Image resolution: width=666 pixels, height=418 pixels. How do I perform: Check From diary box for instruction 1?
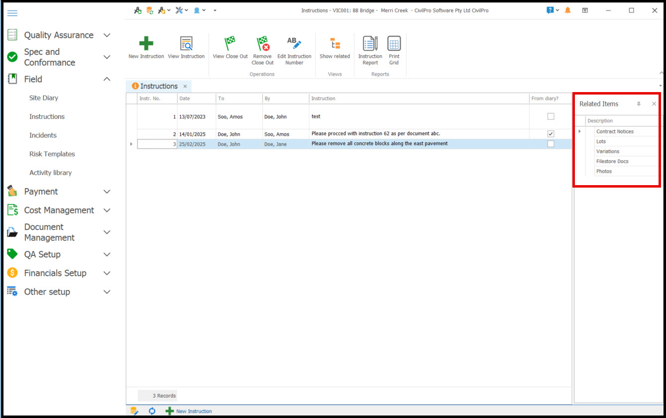tap(551, 116)
